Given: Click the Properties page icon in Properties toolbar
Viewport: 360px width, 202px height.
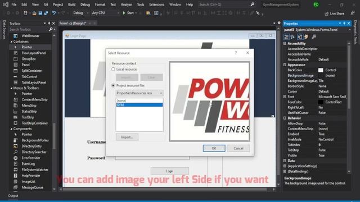Looking at the screenshot, I should [x=300, y=36].
